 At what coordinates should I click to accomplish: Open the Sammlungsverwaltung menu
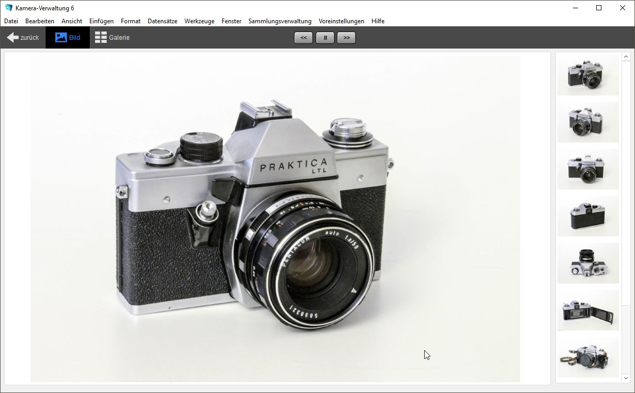point(280,21)
